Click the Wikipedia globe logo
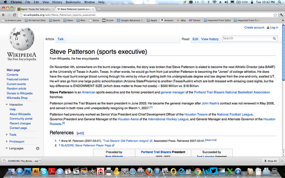Viewport: 285px width, 178px height. (22, 39)
